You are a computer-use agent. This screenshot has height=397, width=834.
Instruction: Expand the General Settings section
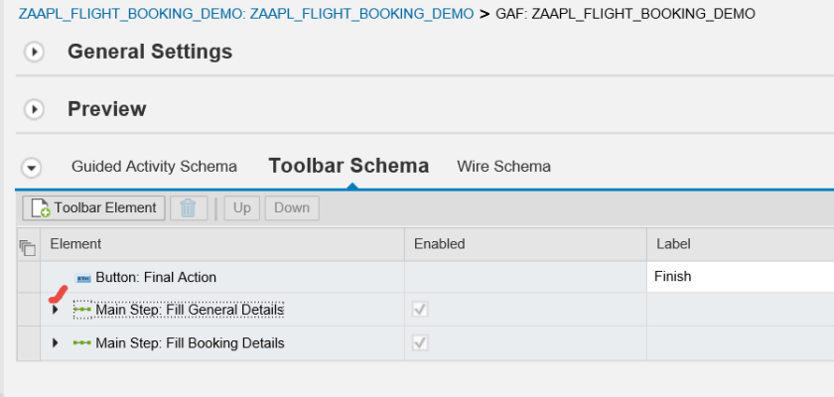(34, 52)
